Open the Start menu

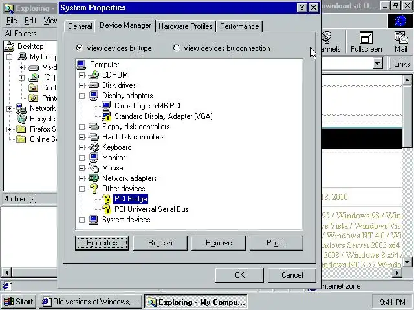(19, 302)
